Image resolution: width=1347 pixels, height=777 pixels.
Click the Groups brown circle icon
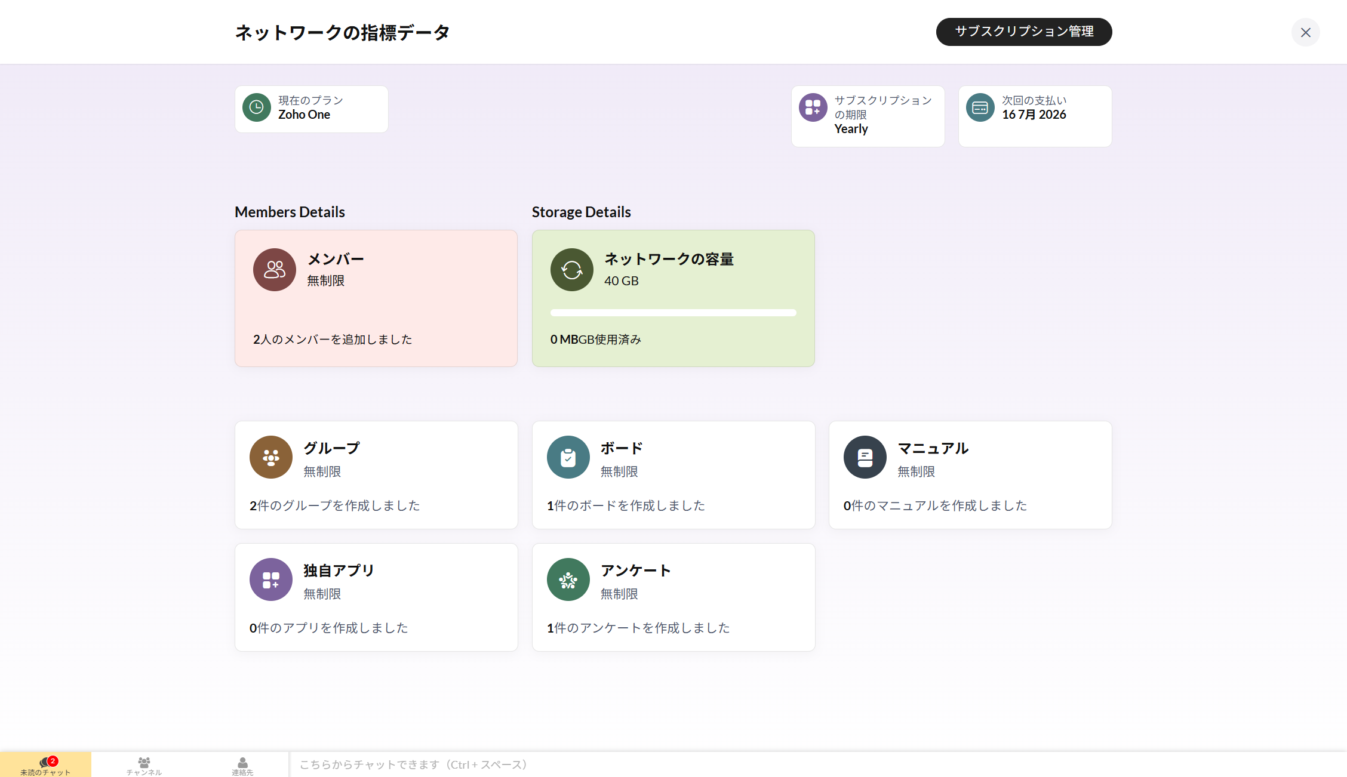coord(270,457)
